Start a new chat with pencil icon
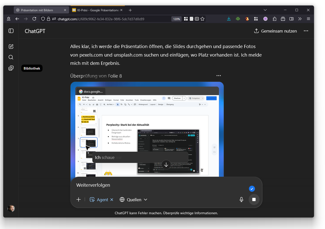 pyautogui.click(x=11, y=47)
